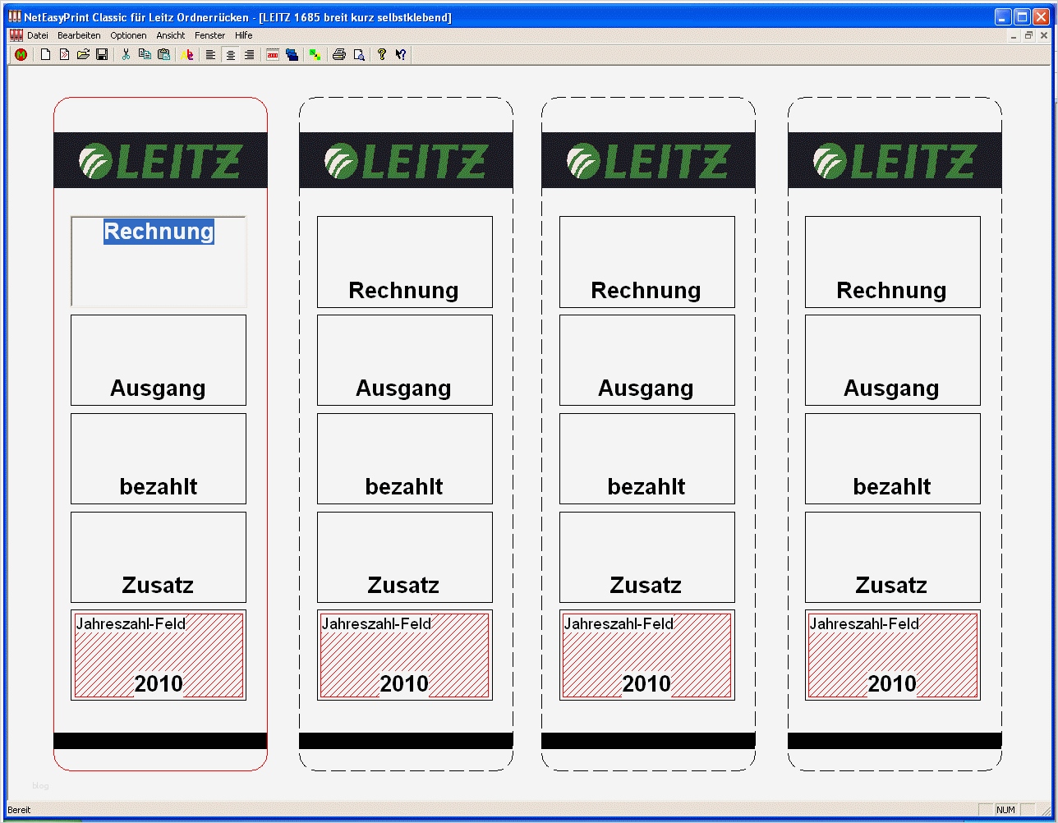Open a file using the Open folder icon
Viewport: 1058px width, 823px height.
pyautogui.click(x=83, y=54)
